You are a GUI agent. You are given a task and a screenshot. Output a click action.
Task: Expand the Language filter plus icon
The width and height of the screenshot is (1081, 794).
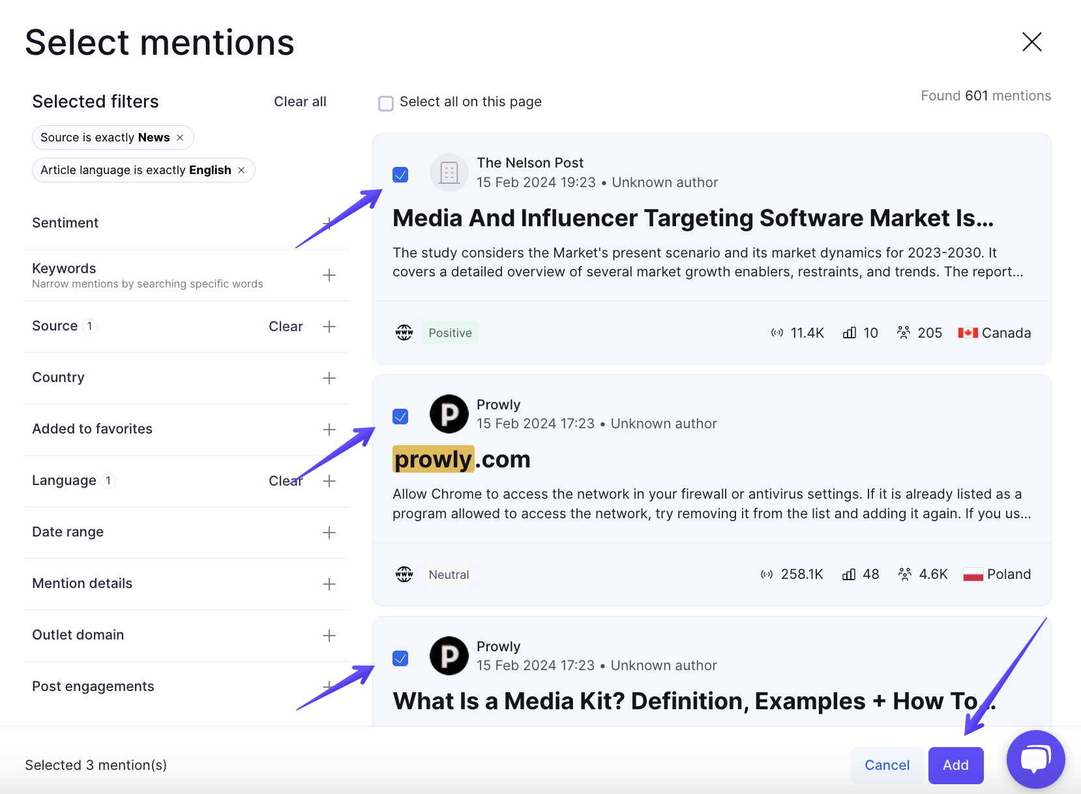(x=329, y=481)
